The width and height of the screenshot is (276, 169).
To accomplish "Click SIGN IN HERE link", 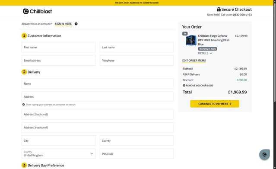I will point(63,24).
